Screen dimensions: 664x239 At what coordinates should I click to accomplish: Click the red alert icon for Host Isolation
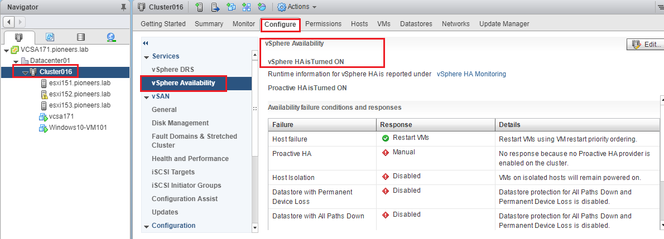click(386, 177)
